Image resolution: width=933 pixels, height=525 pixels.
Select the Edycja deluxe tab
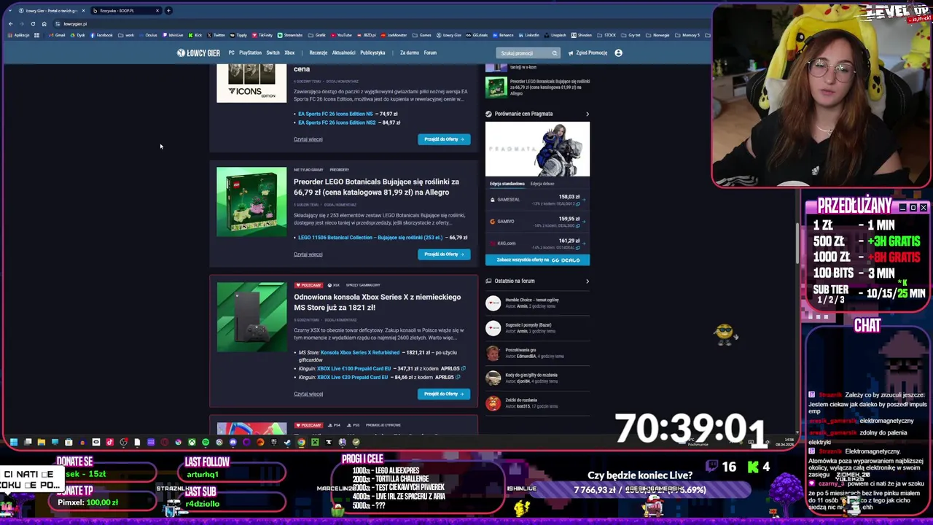click(542, 184)
